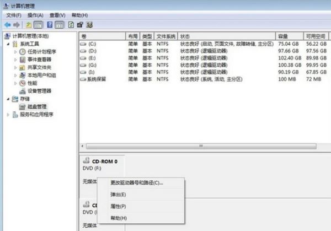Click the blue Help icon in toolbar
Image resolution: width=331 pixels, height=231 pixels.
coord(50,24)
